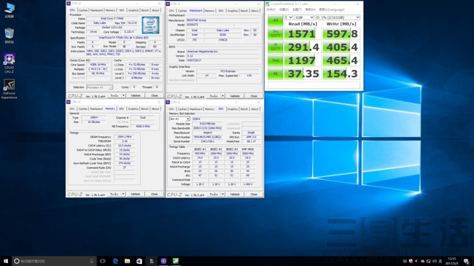
Task: Run the plain 4K benchmark
Action: [x=276, y=74]
